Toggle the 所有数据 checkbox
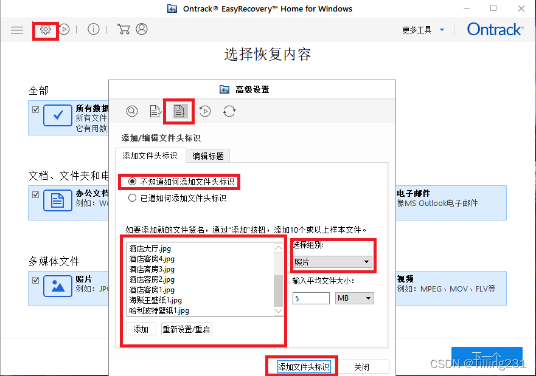536x376 pixels. click(35, 109)
